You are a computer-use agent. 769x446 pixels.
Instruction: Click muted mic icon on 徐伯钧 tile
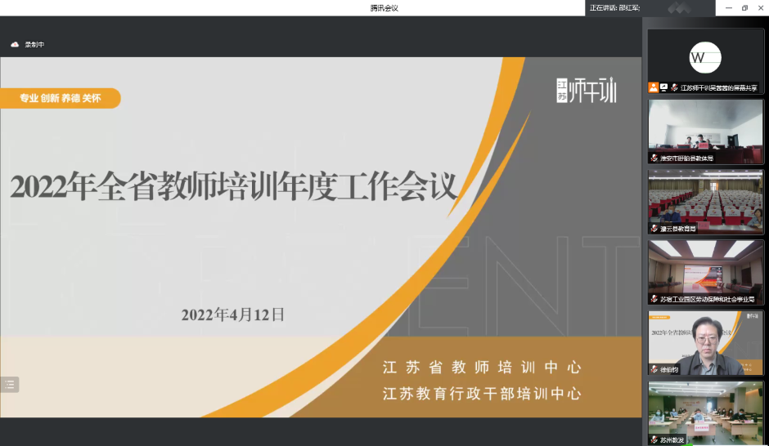654,369
